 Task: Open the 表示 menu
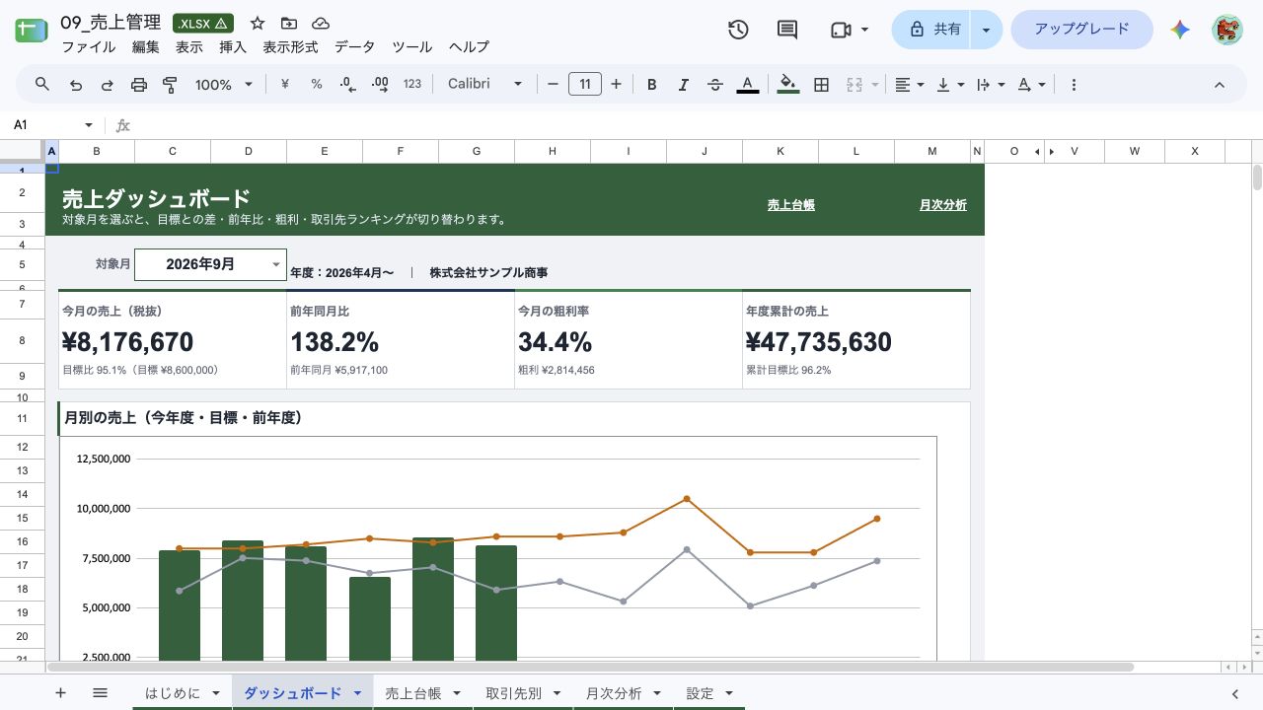click(x=188, y=46)
